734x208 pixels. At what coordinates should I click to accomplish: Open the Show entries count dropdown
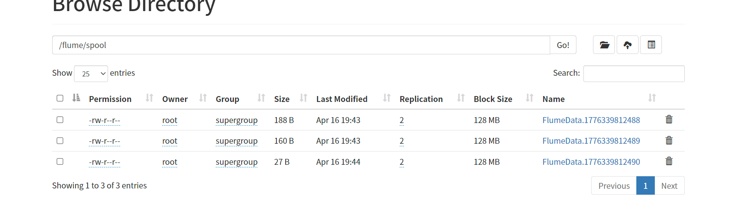(91, 74)
